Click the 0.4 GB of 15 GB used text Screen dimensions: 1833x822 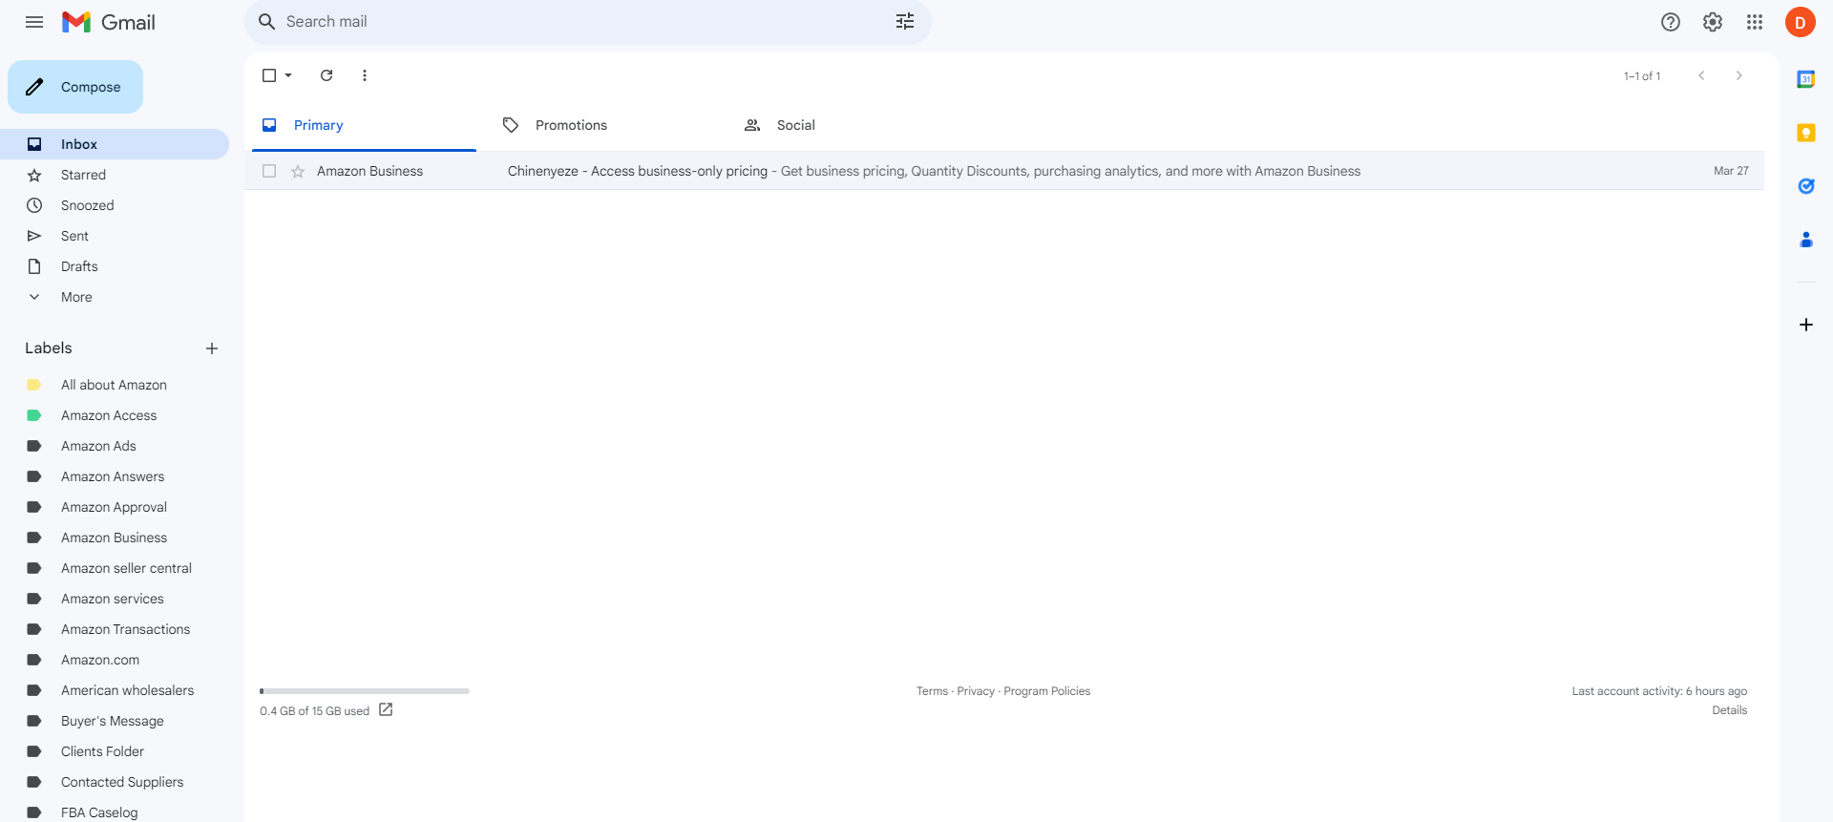[x=314, y=711]
